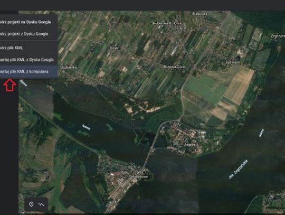Click the 'Jez. Zegrzyńskie' lake label
This screenshot has height=215, width=285.
tap(238, 169)
